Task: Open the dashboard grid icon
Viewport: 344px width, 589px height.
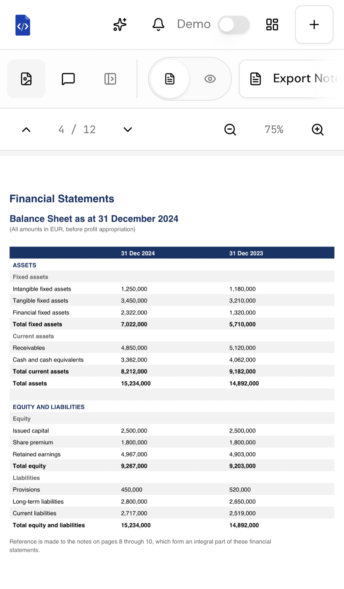Action: coord(272,25)
